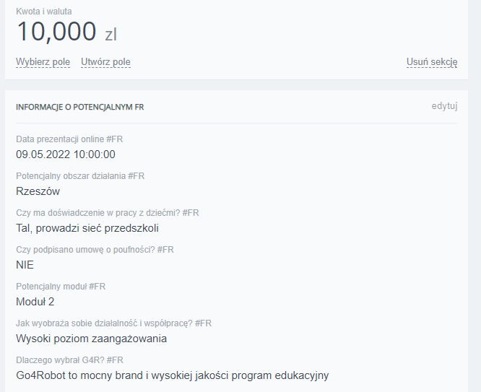Click the 'NIE' confidentiality agreement value
The image size is (481, 392).
pyautogui.click(x=25, y=265)
